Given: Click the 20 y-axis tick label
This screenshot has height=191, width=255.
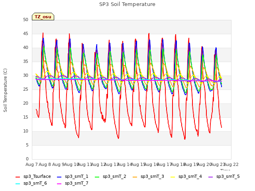Looking at the screenshot, I should 25,103.
